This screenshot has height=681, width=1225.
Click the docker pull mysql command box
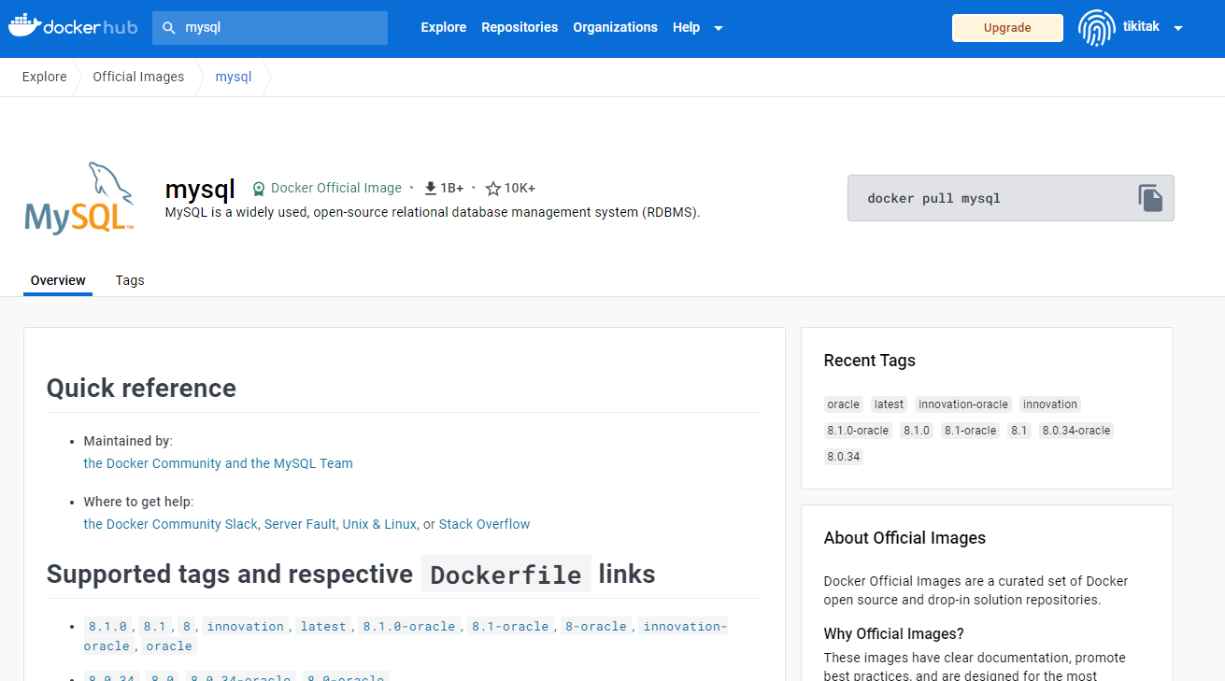point(1010,198)
